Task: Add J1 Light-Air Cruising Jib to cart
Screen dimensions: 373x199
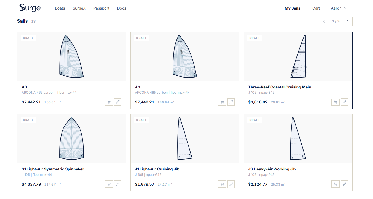Action: (x=222, y=184)
